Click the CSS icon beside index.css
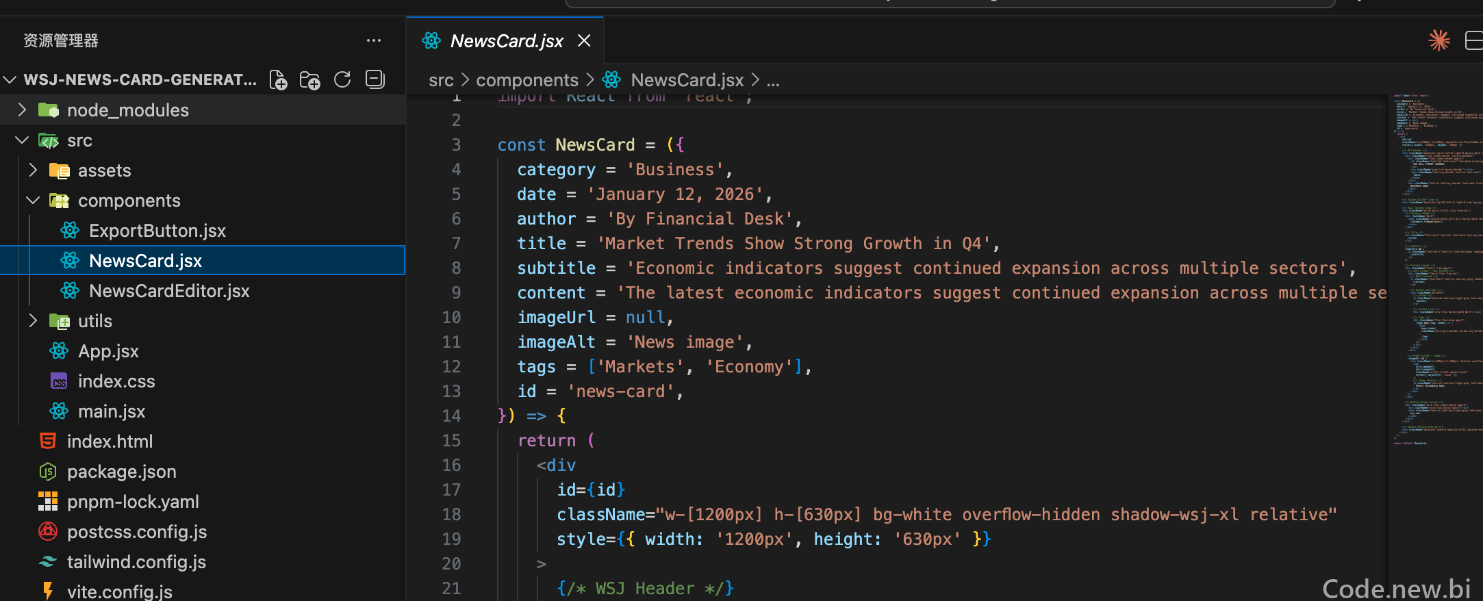1483x601 pixels. 59,381
